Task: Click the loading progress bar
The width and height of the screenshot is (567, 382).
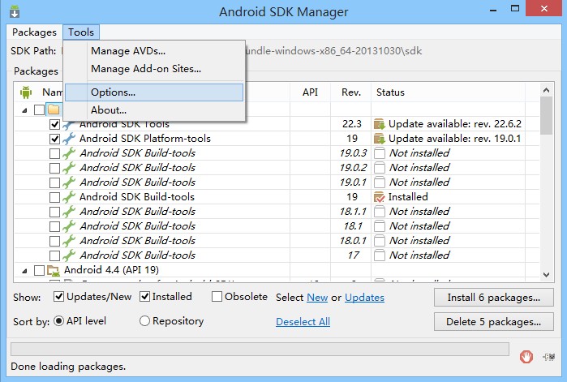Action: point(260,350)
